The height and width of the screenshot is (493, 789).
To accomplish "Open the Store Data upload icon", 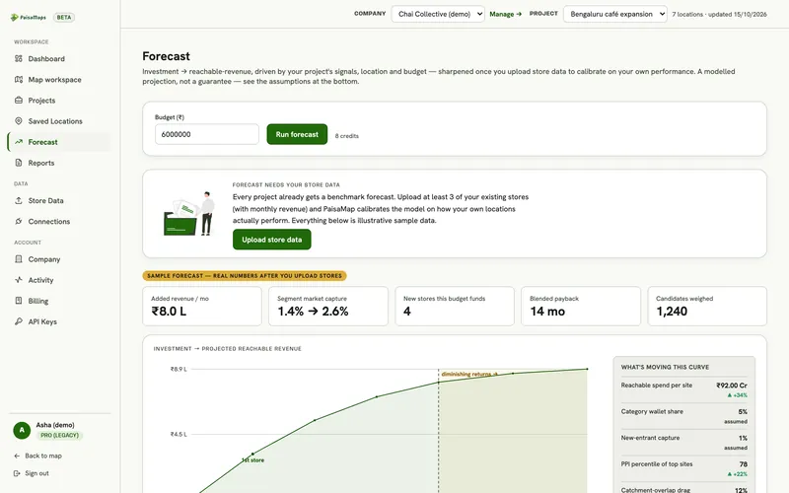I will 19,201.
